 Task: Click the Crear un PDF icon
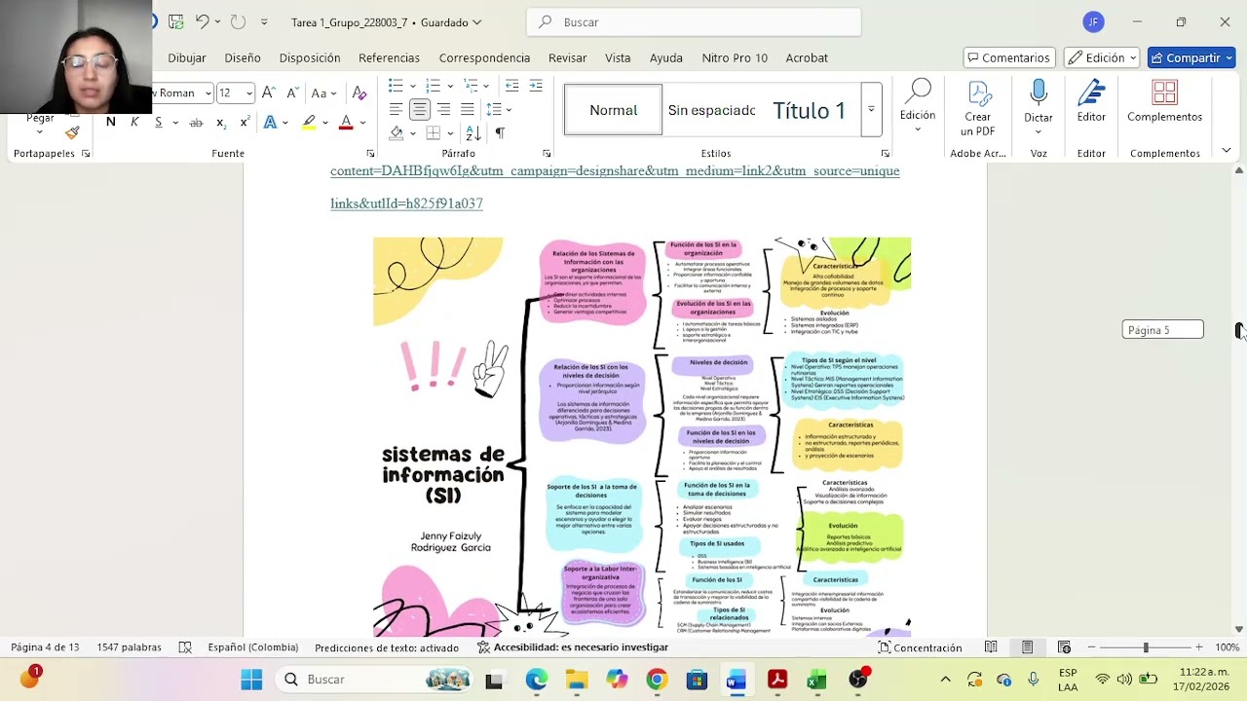pos(978,108)
